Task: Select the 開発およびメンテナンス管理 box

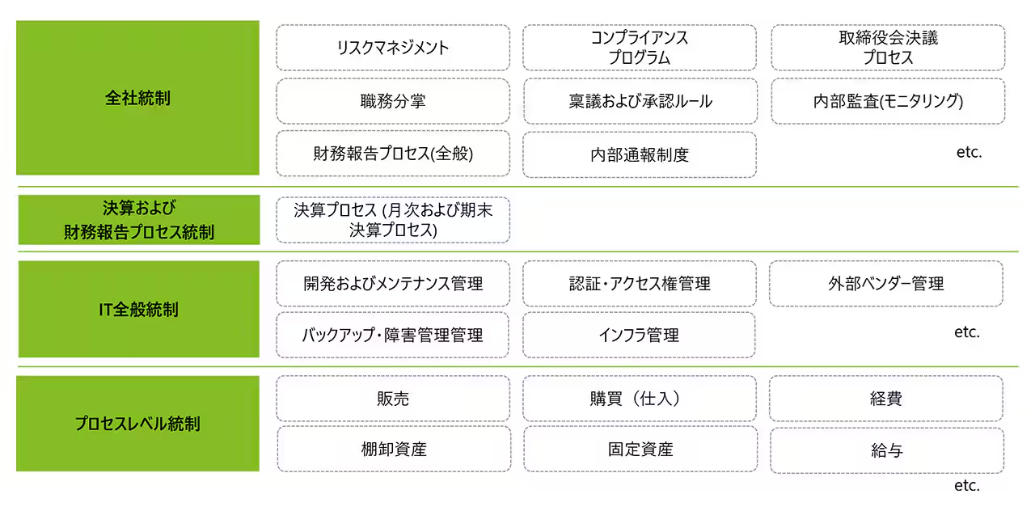Action: tap(393, 284)
